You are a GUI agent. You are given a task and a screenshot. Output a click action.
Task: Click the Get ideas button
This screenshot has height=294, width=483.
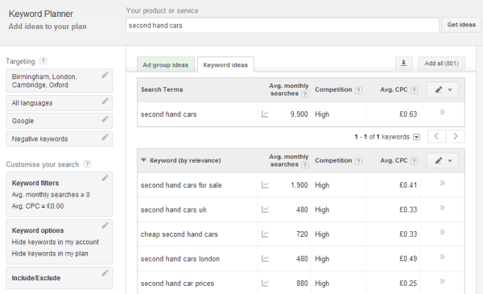pyautogui.click(x=461, y=25)
